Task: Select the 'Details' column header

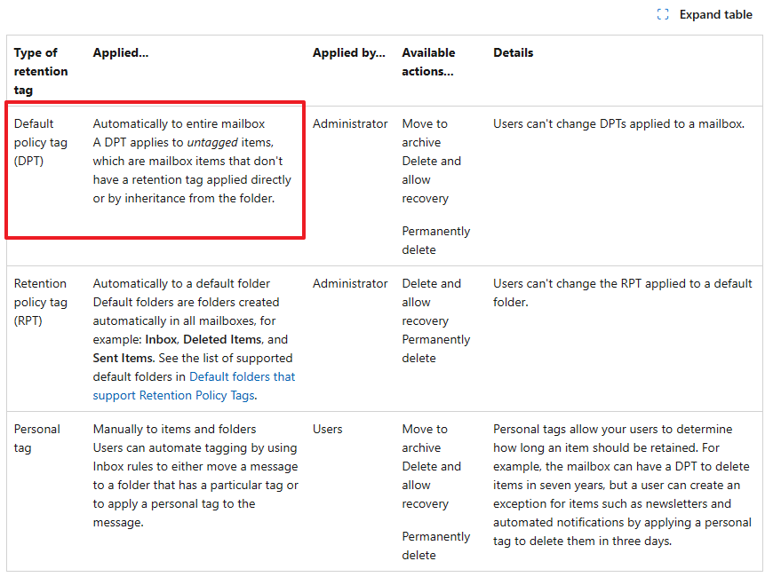Action: [513, 53]
